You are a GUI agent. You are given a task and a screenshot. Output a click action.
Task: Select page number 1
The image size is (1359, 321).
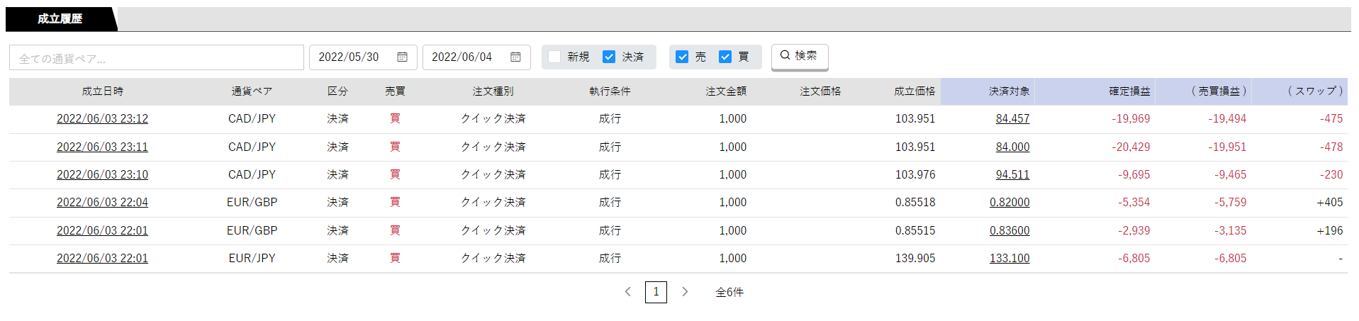pos(656,292)
